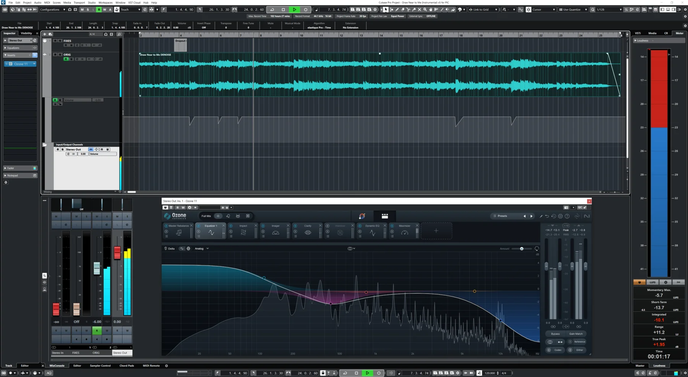Select the Clarity eye module icon
This screenshot has height=377, width=688.
[308, 233]
